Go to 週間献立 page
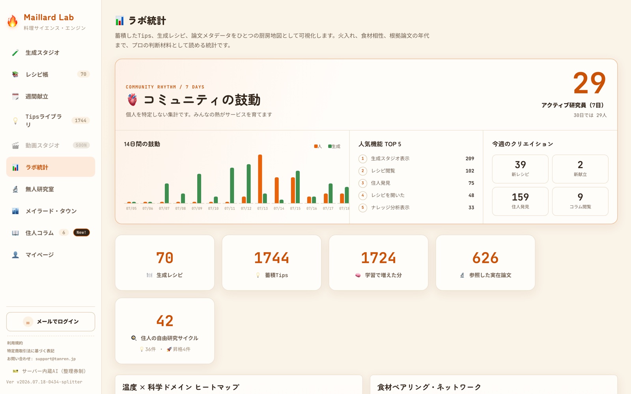Image resolution: width=631 pixels, height=394 pixels. coord(50,97)
